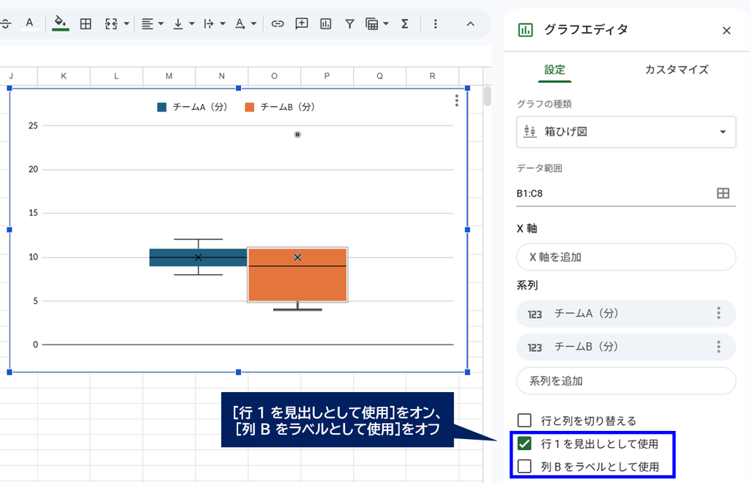Screen dimensions: 750x483
Task: Click the チームB（分） legend label
Action: point(287,107)
